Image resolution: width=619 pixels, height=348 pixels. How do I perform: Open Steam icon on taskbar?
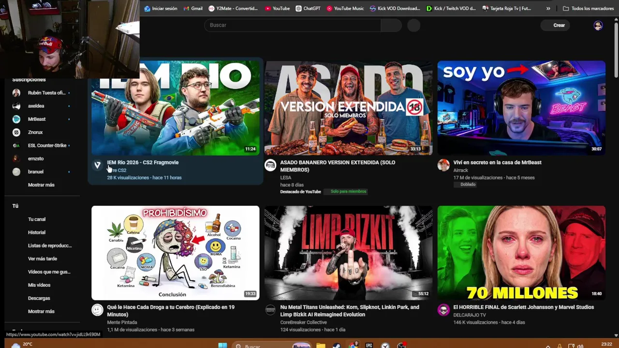click(337, 346)
